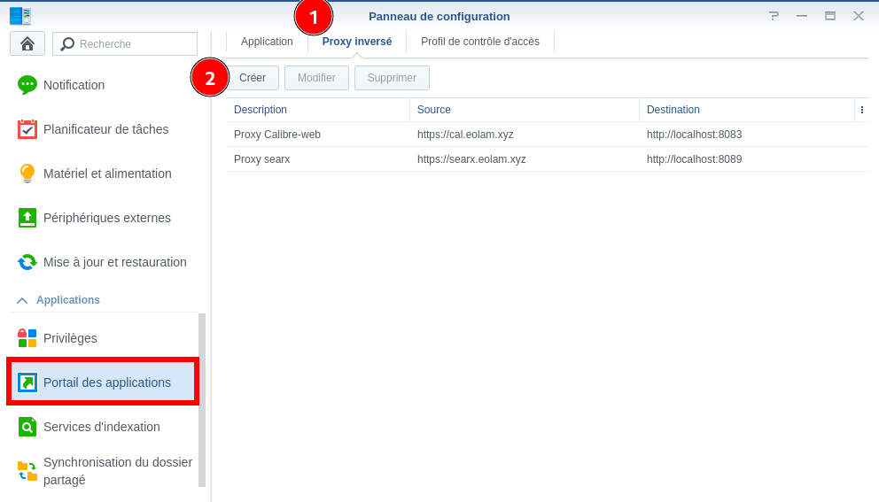
Task: Open Synchronisation du dossier partagé icon
Action: coord(27,471)
